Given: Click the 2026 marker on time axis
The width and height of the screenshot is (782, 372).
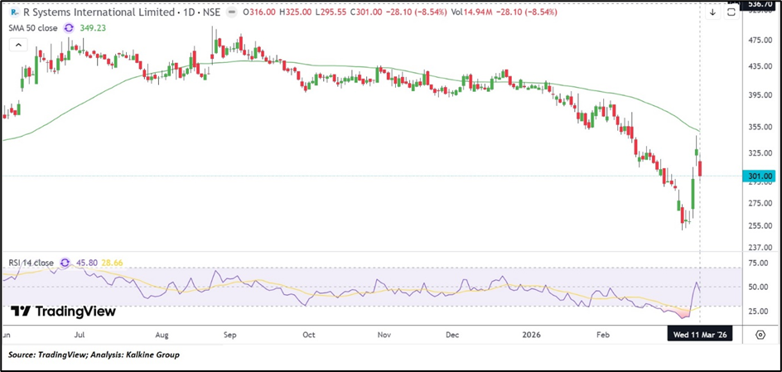Looking at the screenshot, I should click(531, 336).
